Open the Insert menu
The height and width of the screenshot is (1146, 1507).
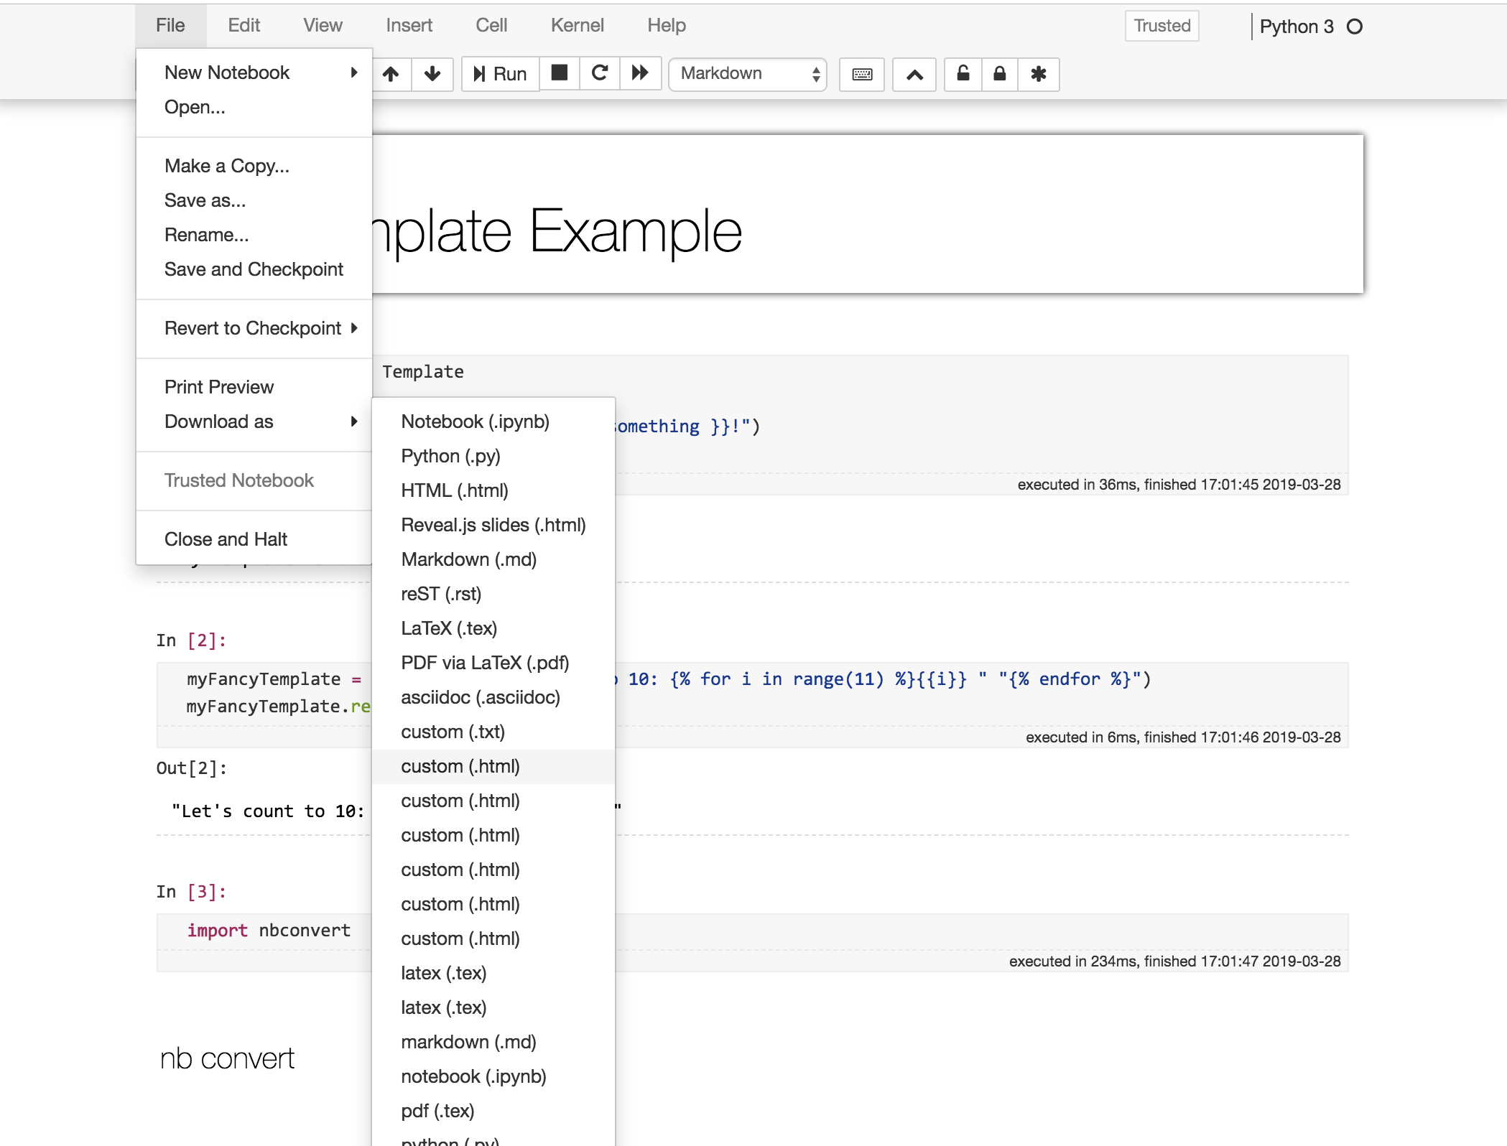pos(409,26)
